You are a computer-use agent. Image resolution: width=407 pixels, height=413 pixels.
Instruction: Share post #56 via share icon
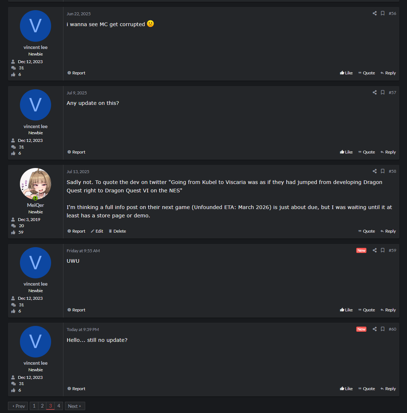point(375,13)
